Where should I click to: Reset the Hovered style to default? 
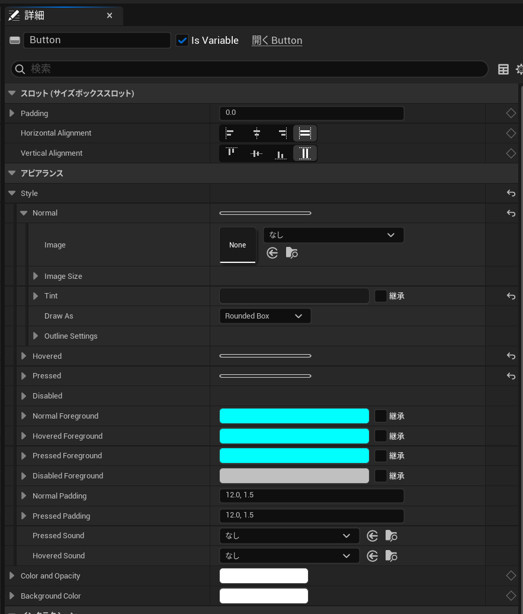coord(511,356)
